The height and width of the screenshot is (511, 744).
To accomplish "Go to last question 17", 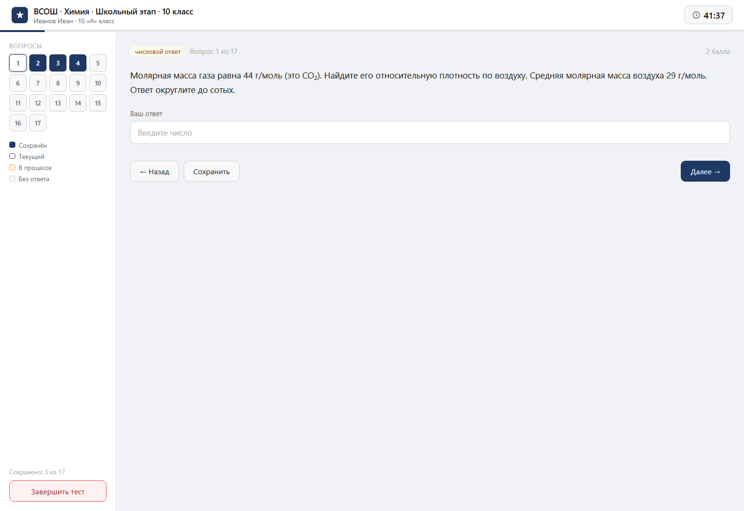I will (38, 123).
